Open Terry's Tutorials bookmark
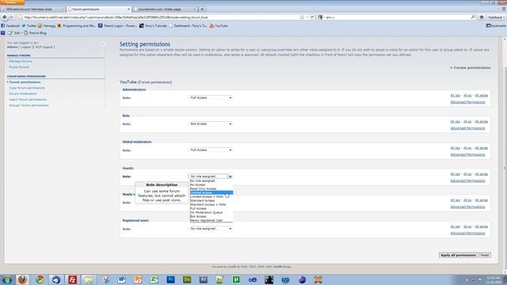507x285 pixels. (153, 25)
